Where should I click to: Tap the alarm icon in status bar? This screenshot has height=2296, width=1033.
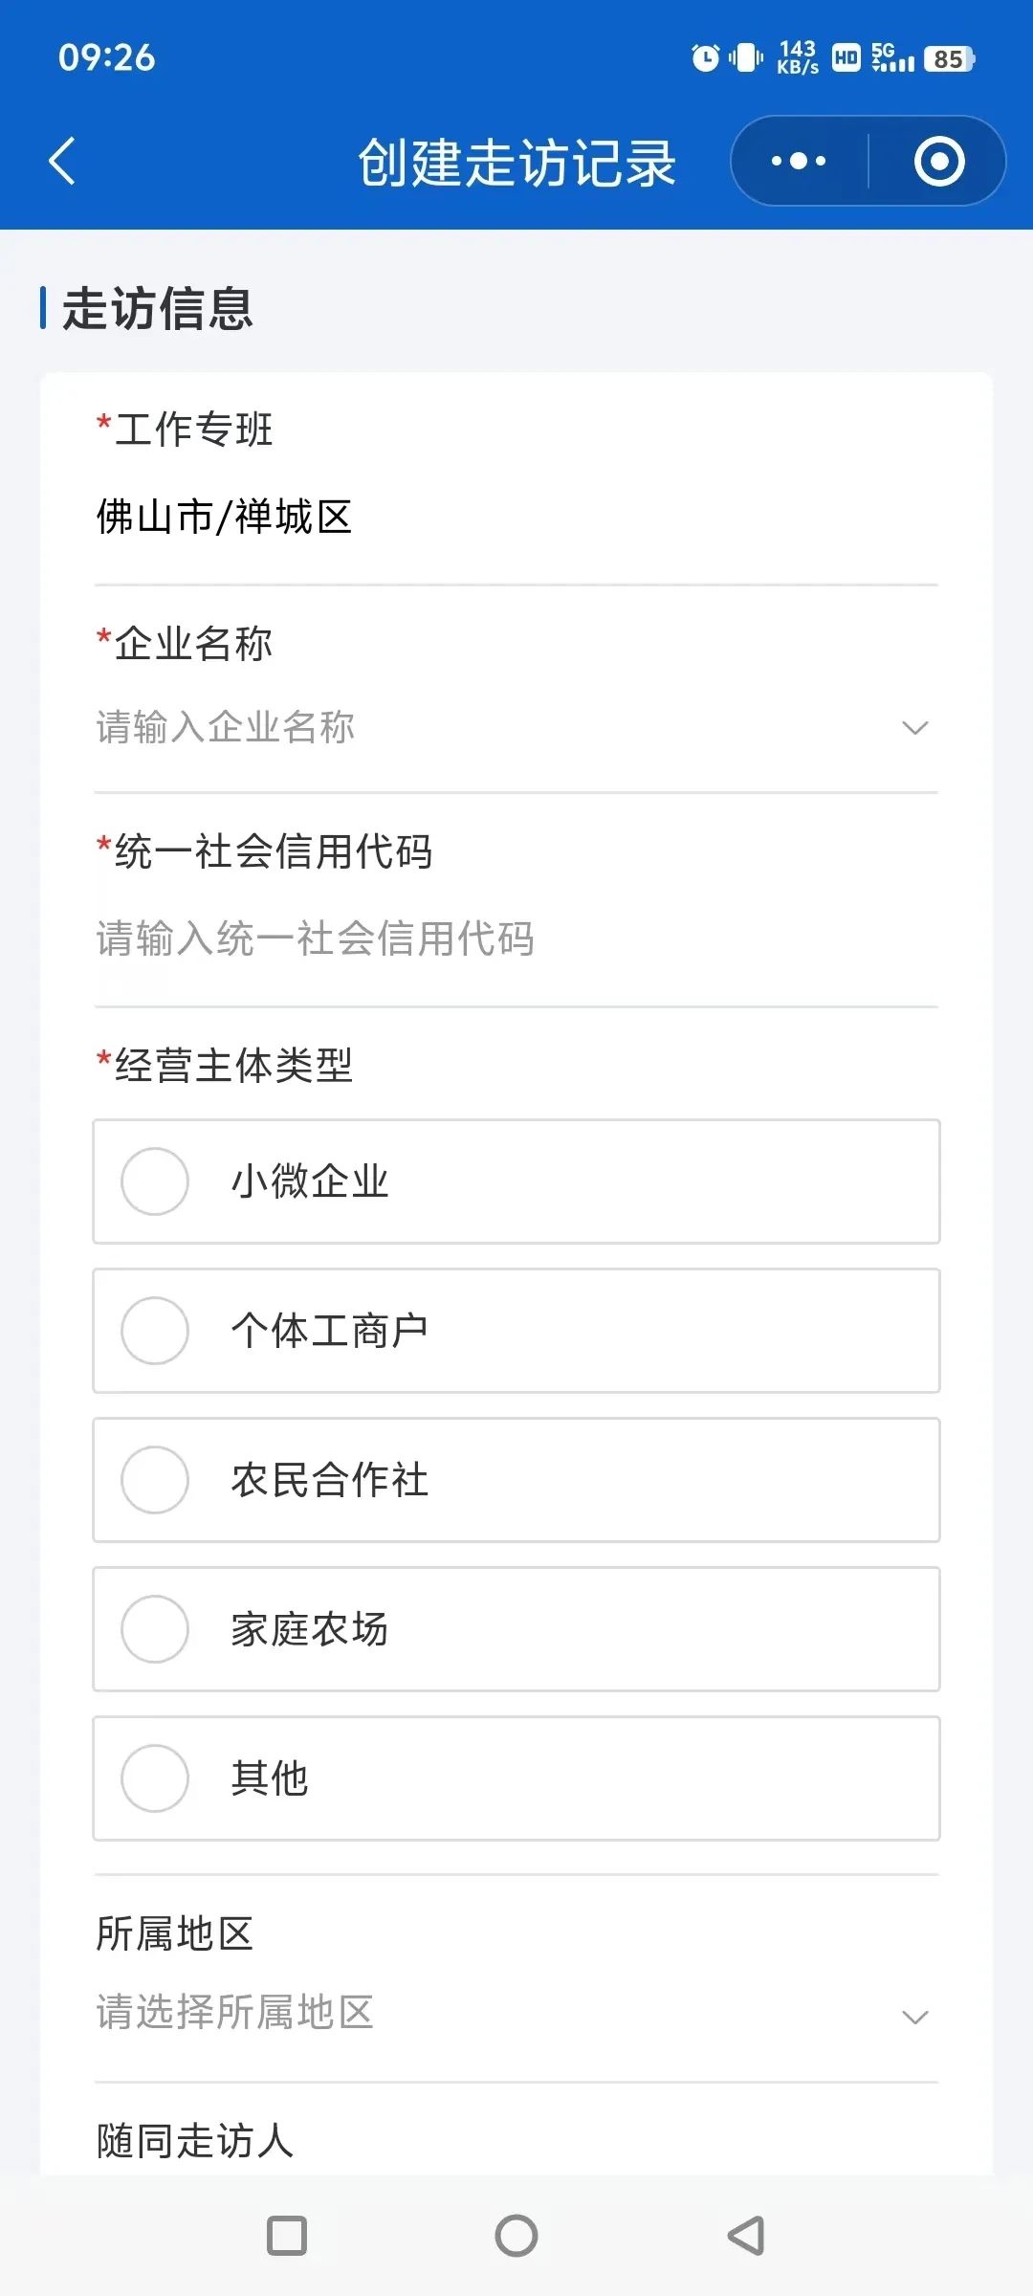coord(705,58)
